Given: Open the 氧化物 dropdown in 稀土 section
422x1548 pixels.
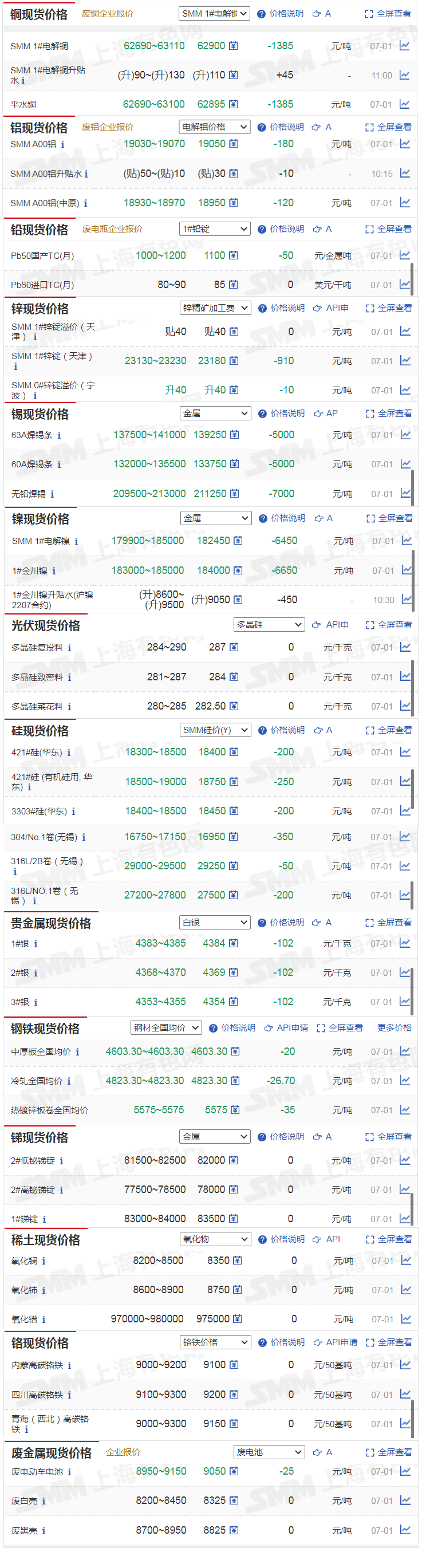Looking at the screenshot, I should (x=215, y=1239).
